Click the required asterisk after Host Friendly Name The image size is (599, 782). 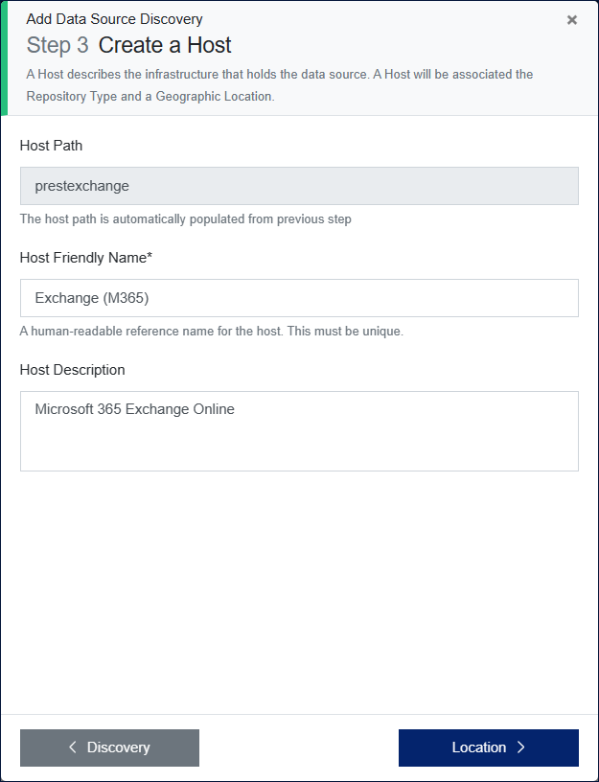click(150, 257)
